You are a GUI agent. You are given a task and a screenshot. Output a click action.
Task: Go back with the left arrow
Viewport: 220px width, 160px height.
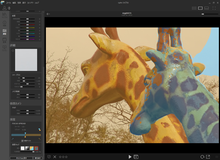click(x=48, y=14)
